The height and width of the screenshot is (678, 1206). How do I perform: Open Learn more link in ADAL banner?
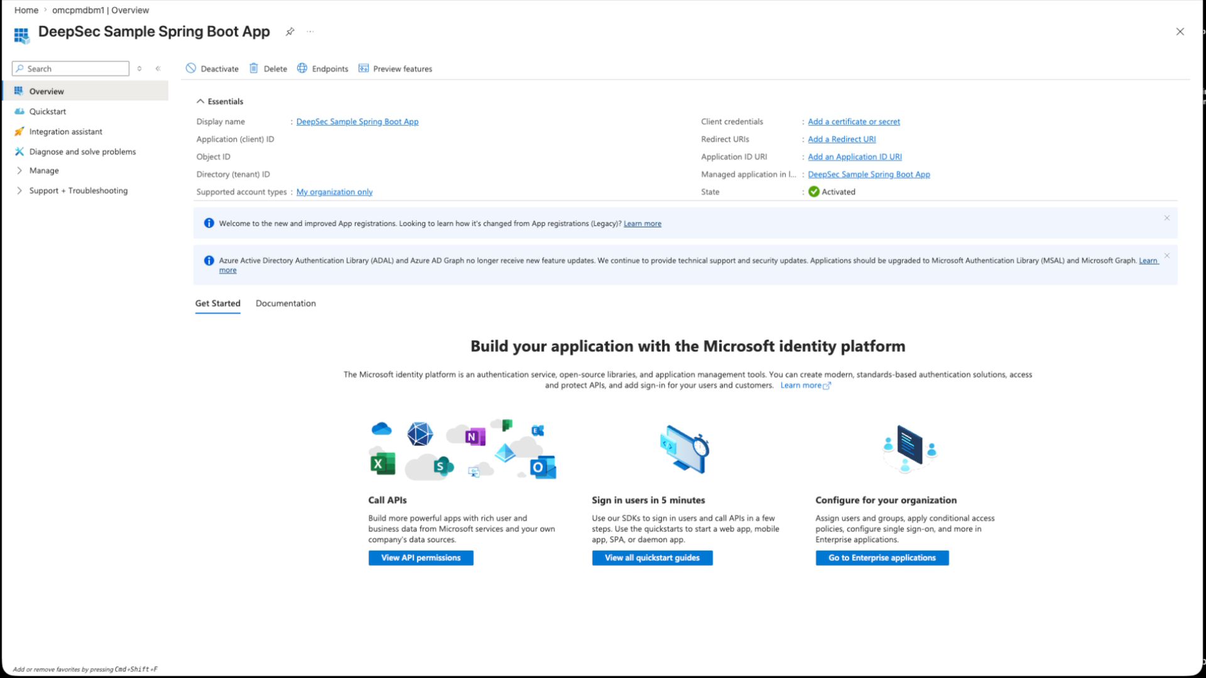pos(1149,261)
